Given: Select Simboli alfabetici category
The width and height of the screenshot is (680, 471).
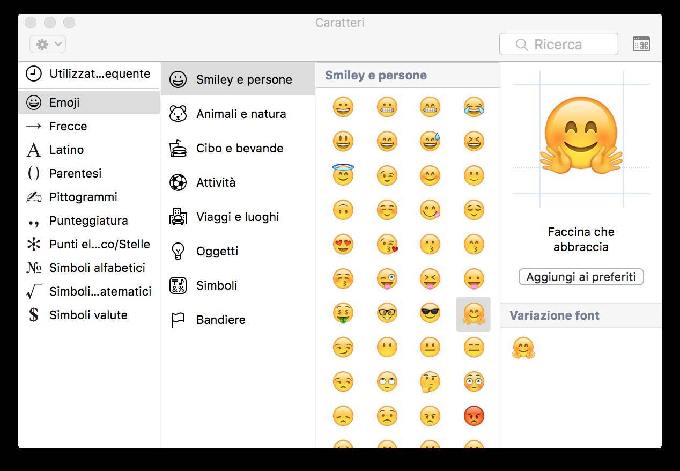Looking at the screenshot, I should pyautogui.click(x=89, y=268).
